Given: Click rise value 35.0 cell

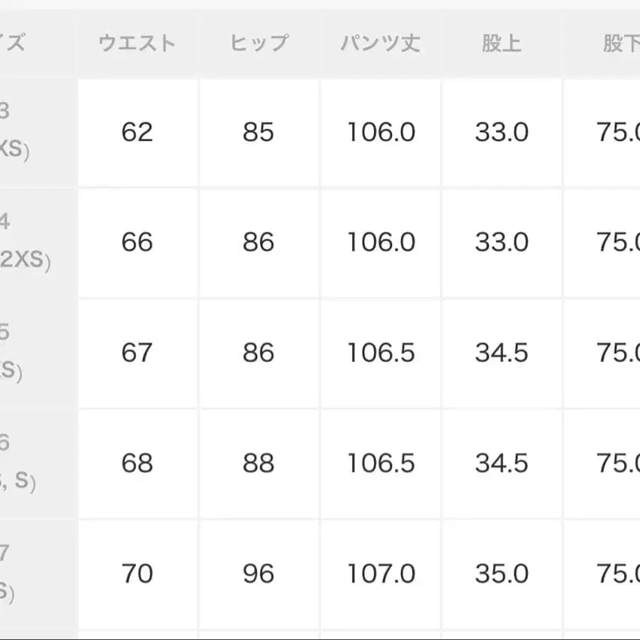Looking at the screenshot, I should point(501,574).
